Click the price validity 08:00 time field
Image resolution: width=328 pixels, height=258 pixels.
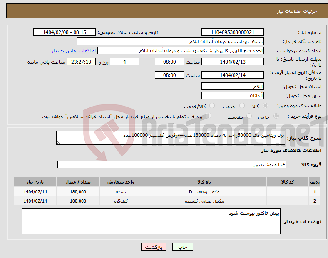click(169, 75)
